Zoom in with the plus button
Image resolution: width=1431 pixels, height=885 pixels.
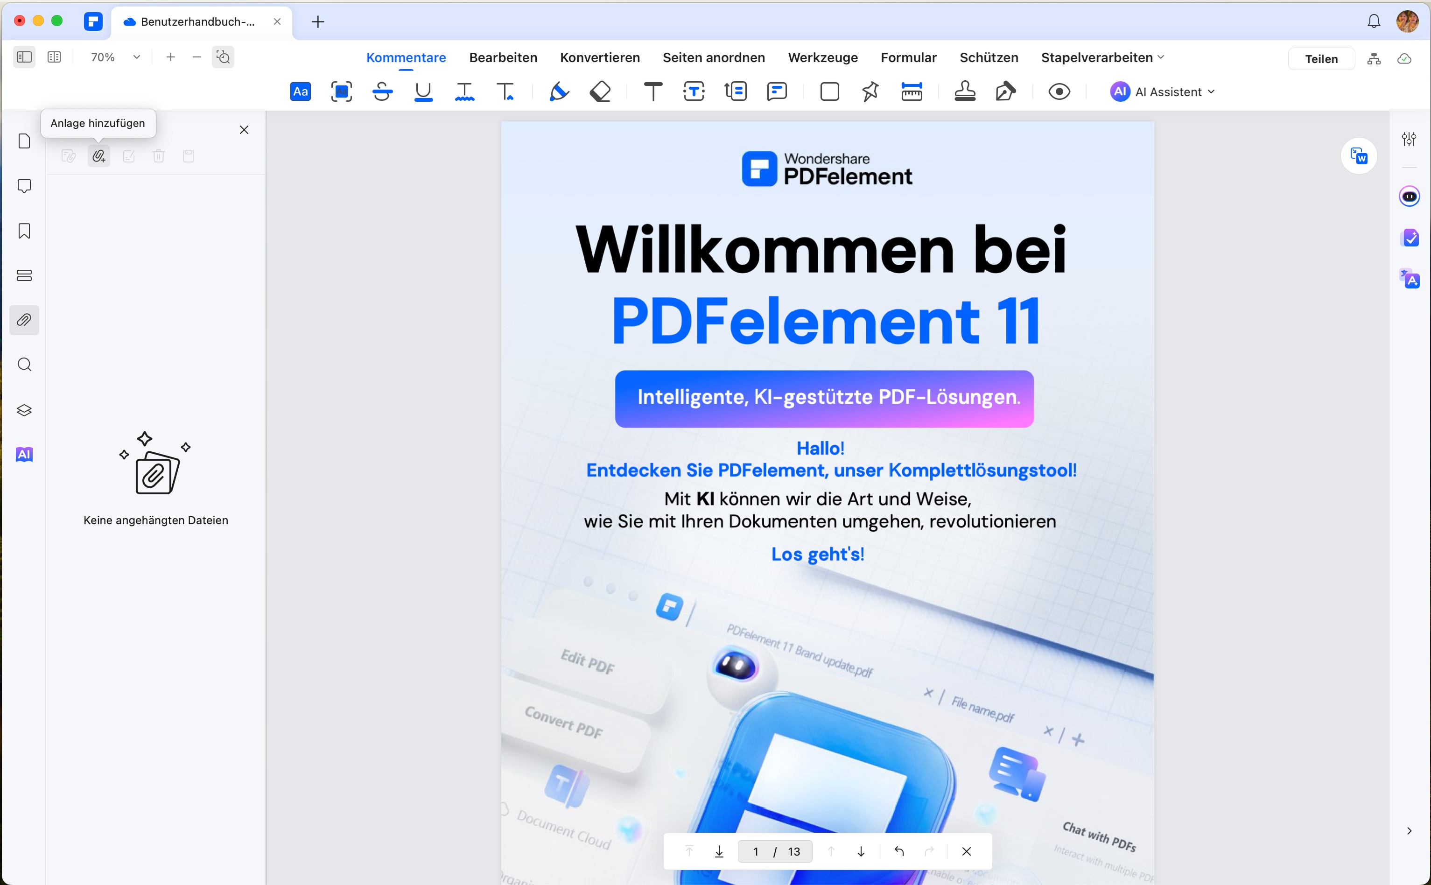[x=170, y=57]
